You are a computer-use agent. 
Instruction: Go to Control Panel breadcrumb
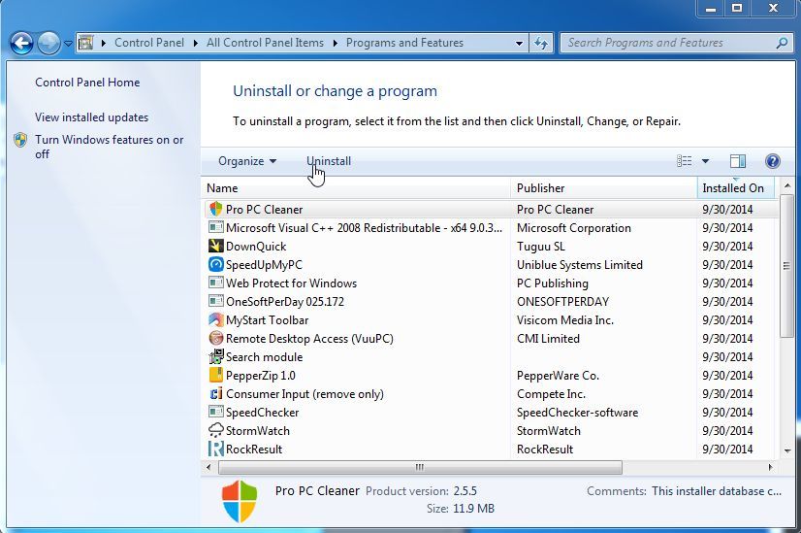pyautogui.click(x=149, y=43)
